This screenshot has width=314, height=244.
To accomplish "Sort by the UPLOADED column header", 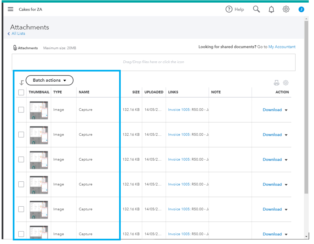I will (154, 92).
